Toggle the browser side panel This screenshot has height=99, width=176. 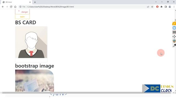[166, 7]
